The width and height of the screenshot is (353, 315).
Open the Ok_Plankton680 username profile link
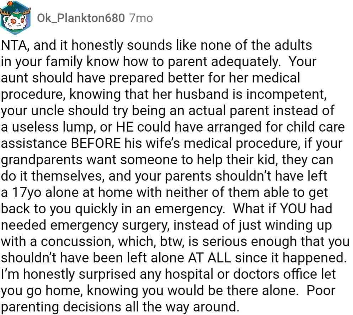coord(81,18)
